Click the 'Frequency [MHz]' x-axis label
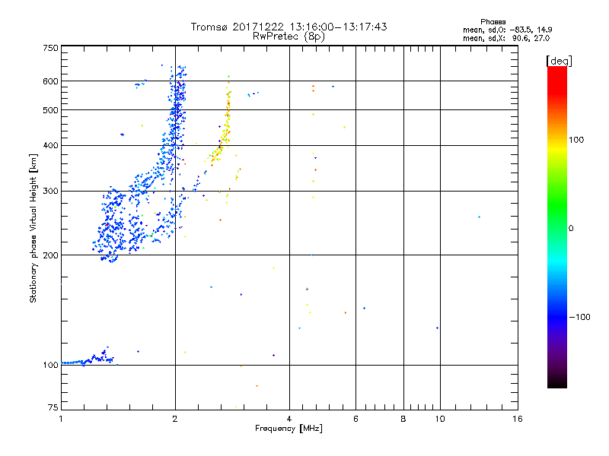609x456 pixels. tap(289, 428)
